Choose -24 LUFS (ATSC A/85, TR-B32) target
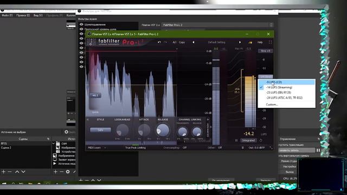Image resolution: width=347 pixels, height=195 pixels. click(x=287, y=97)
